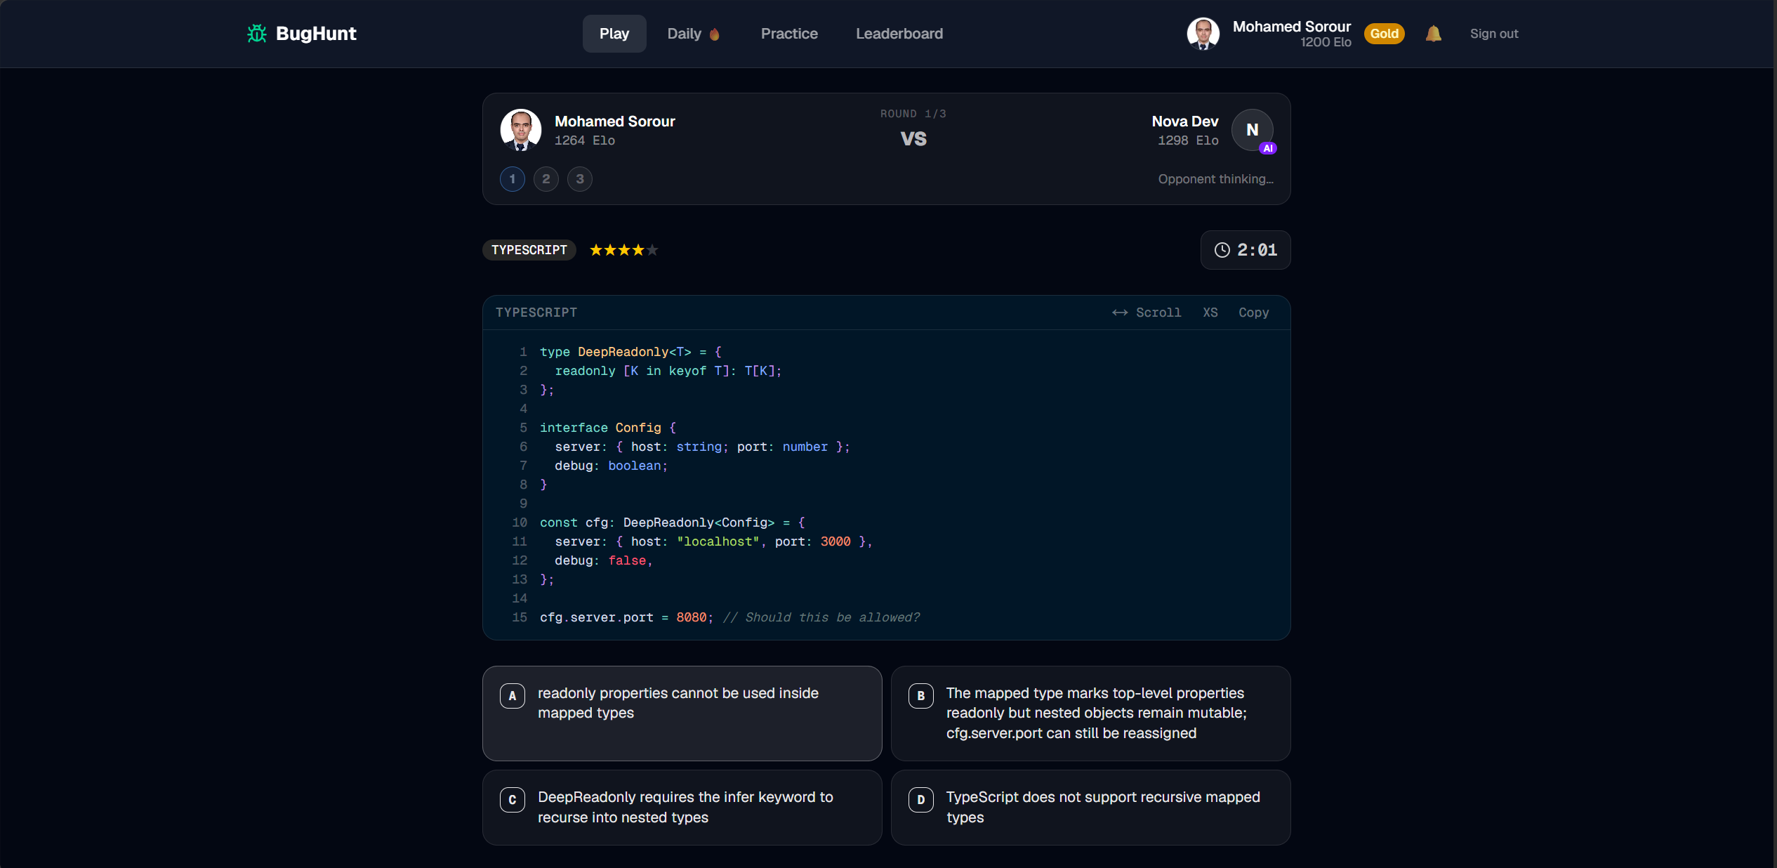1777x868 pixels.
Task: Open notifications via the bell icon
Action: click(1434, 34)
